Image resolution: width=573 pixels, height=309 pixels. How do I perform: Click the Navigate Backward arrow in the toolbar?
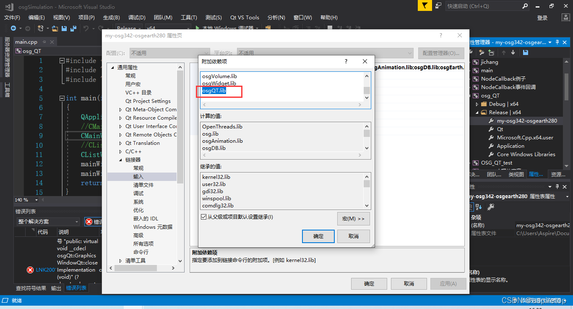pos(13,28)
